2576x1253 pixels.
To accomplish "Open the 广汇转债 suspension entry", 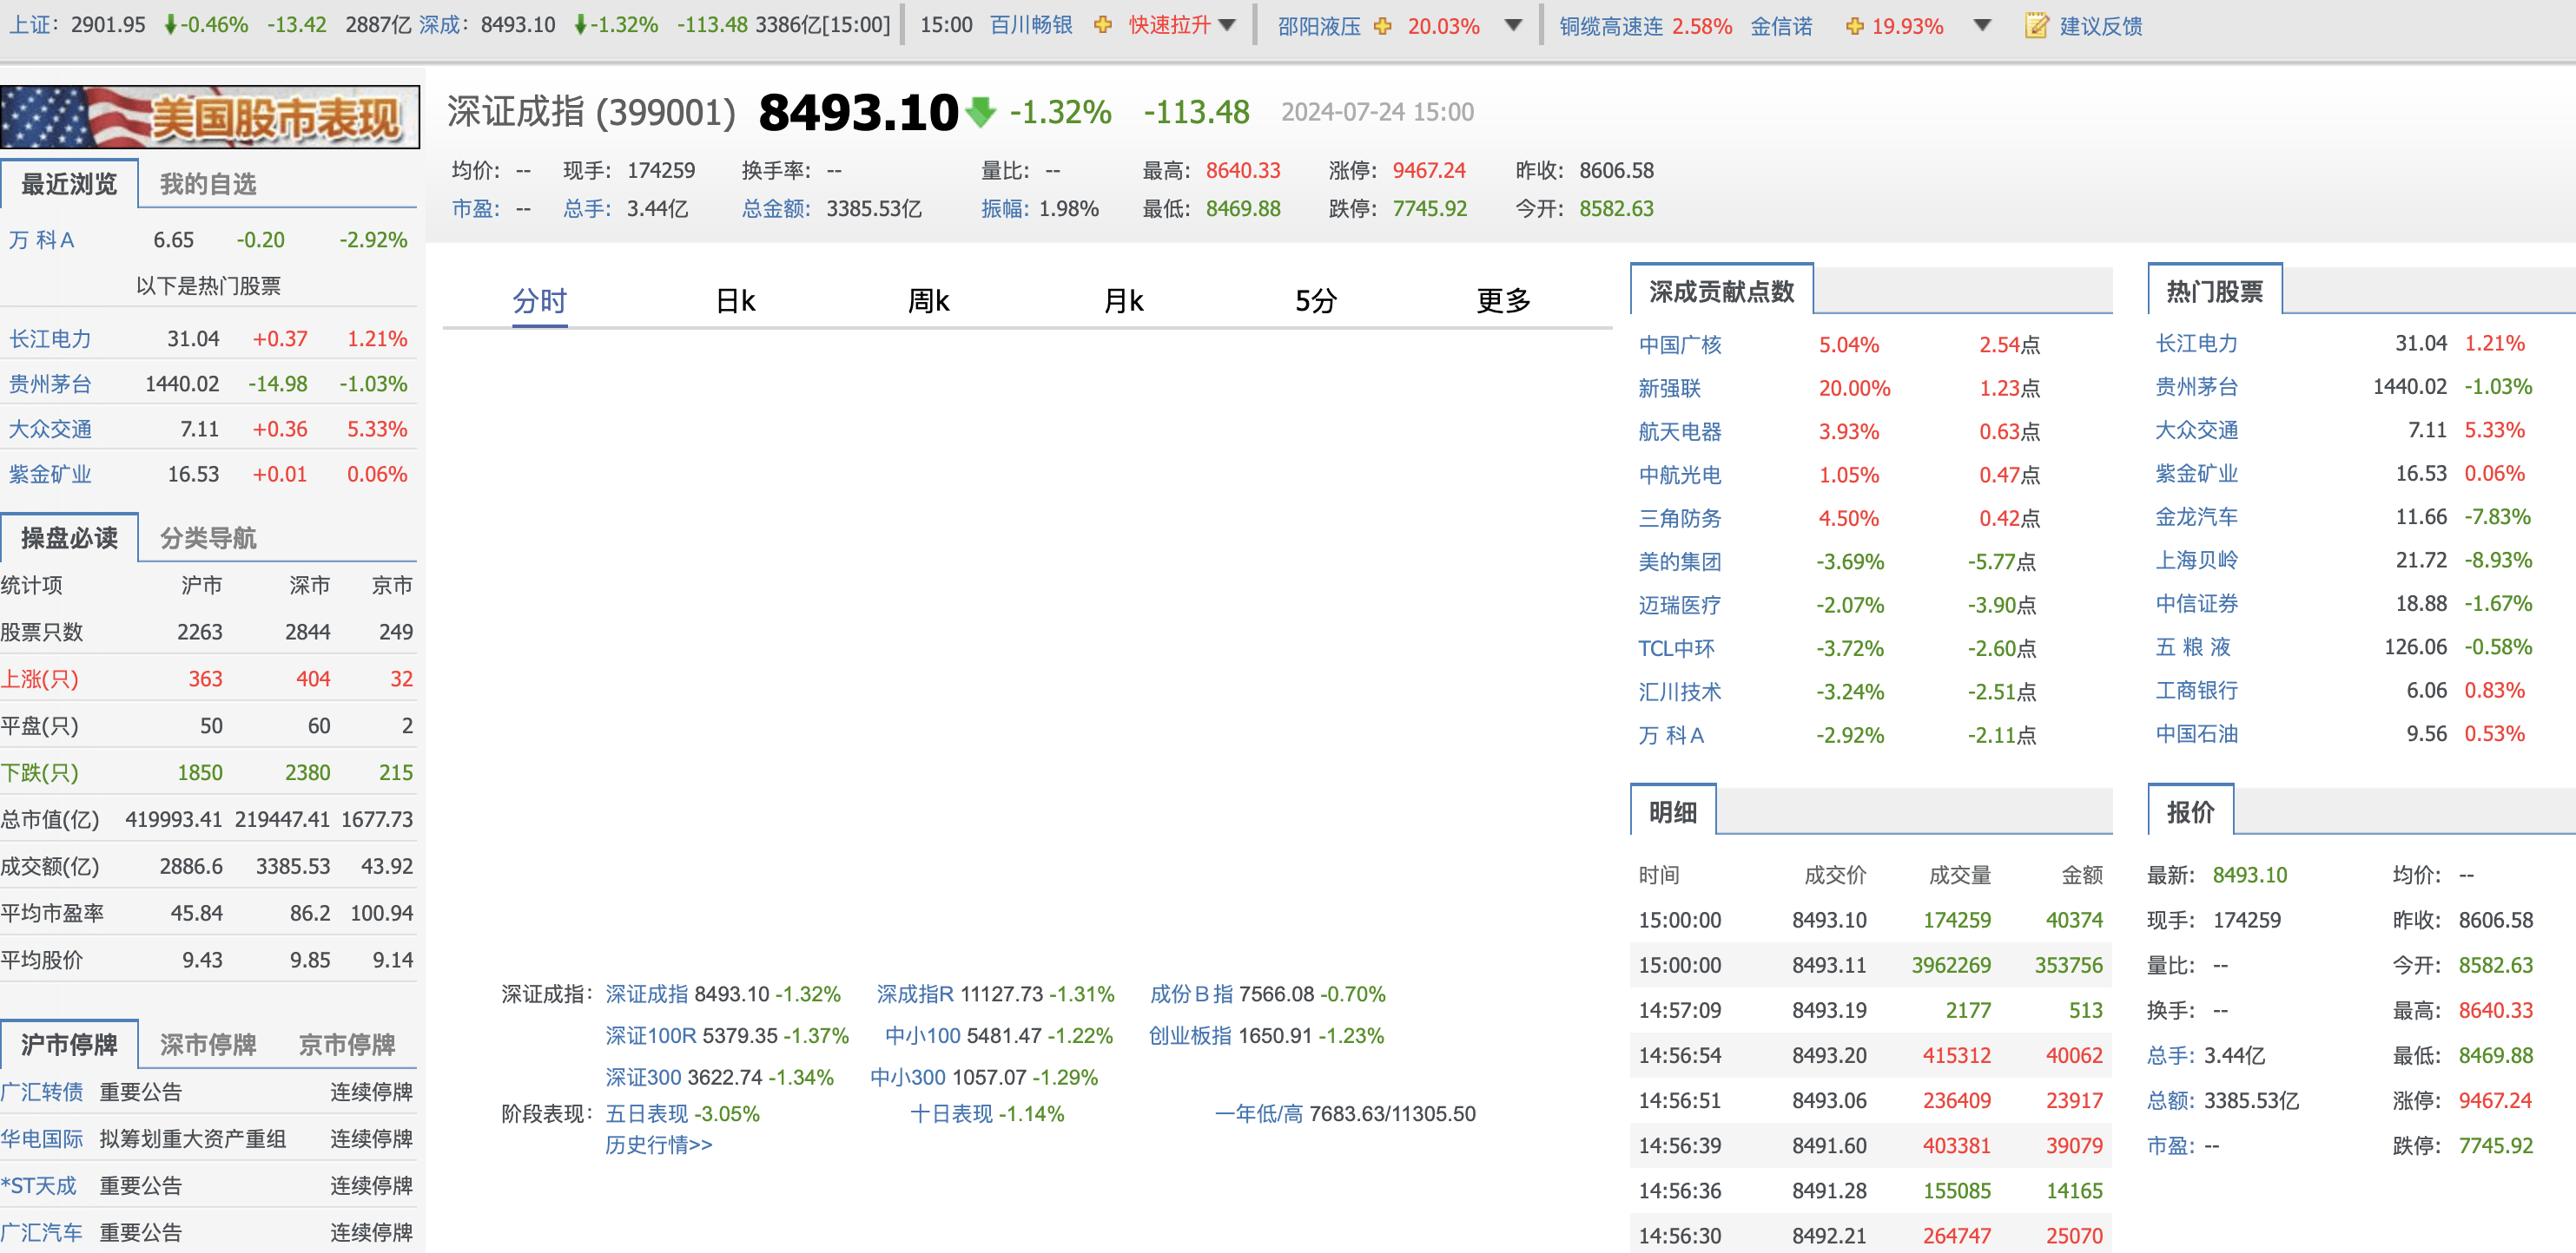I will [42, 1091].
